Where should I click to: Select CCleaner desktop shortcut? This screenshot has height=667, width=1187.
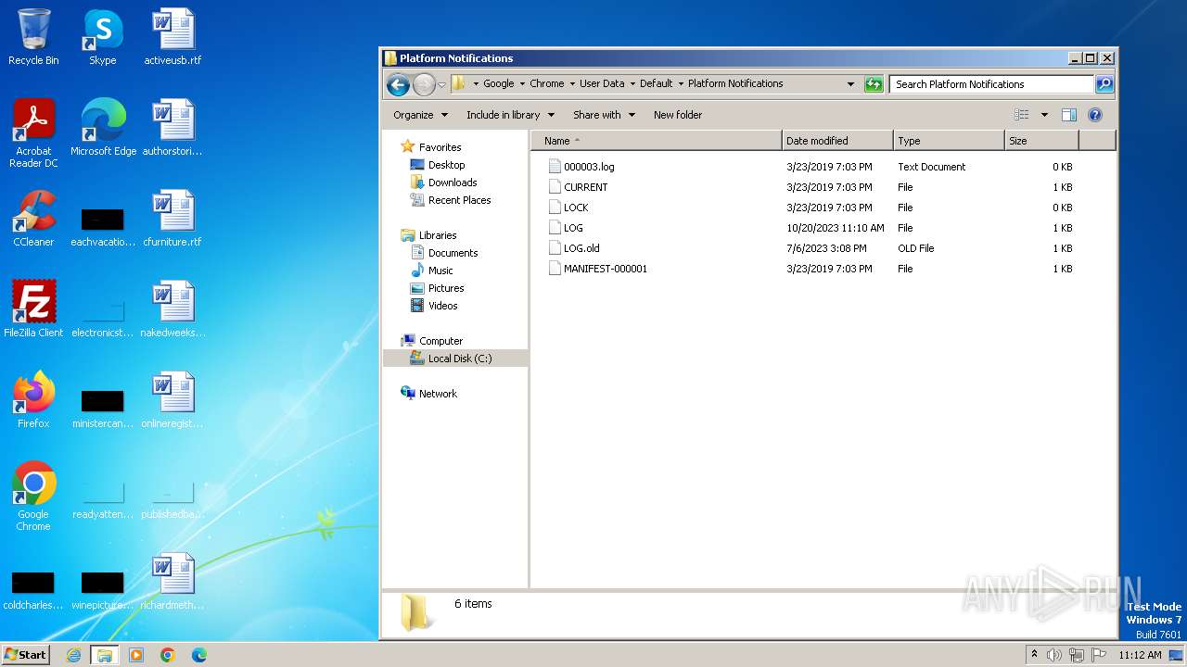pyautogui.click(x=33, y=219)
